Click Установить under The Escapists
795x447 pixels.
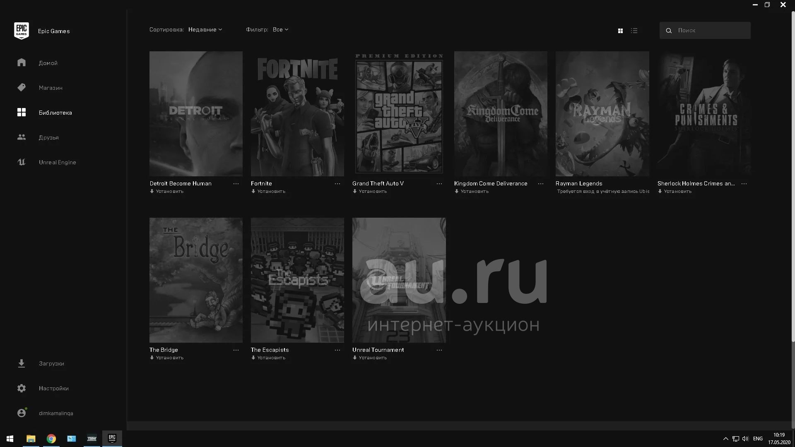pyautogui.click(x=268, y=358)
